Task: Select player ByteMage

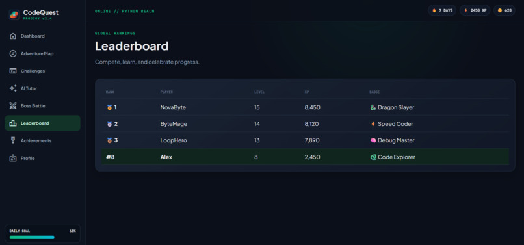Action: tap(174, 124)
